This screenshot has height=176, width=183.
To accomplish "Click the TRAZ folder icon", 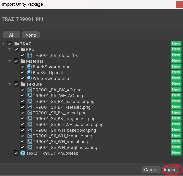I will click(17, 44).
